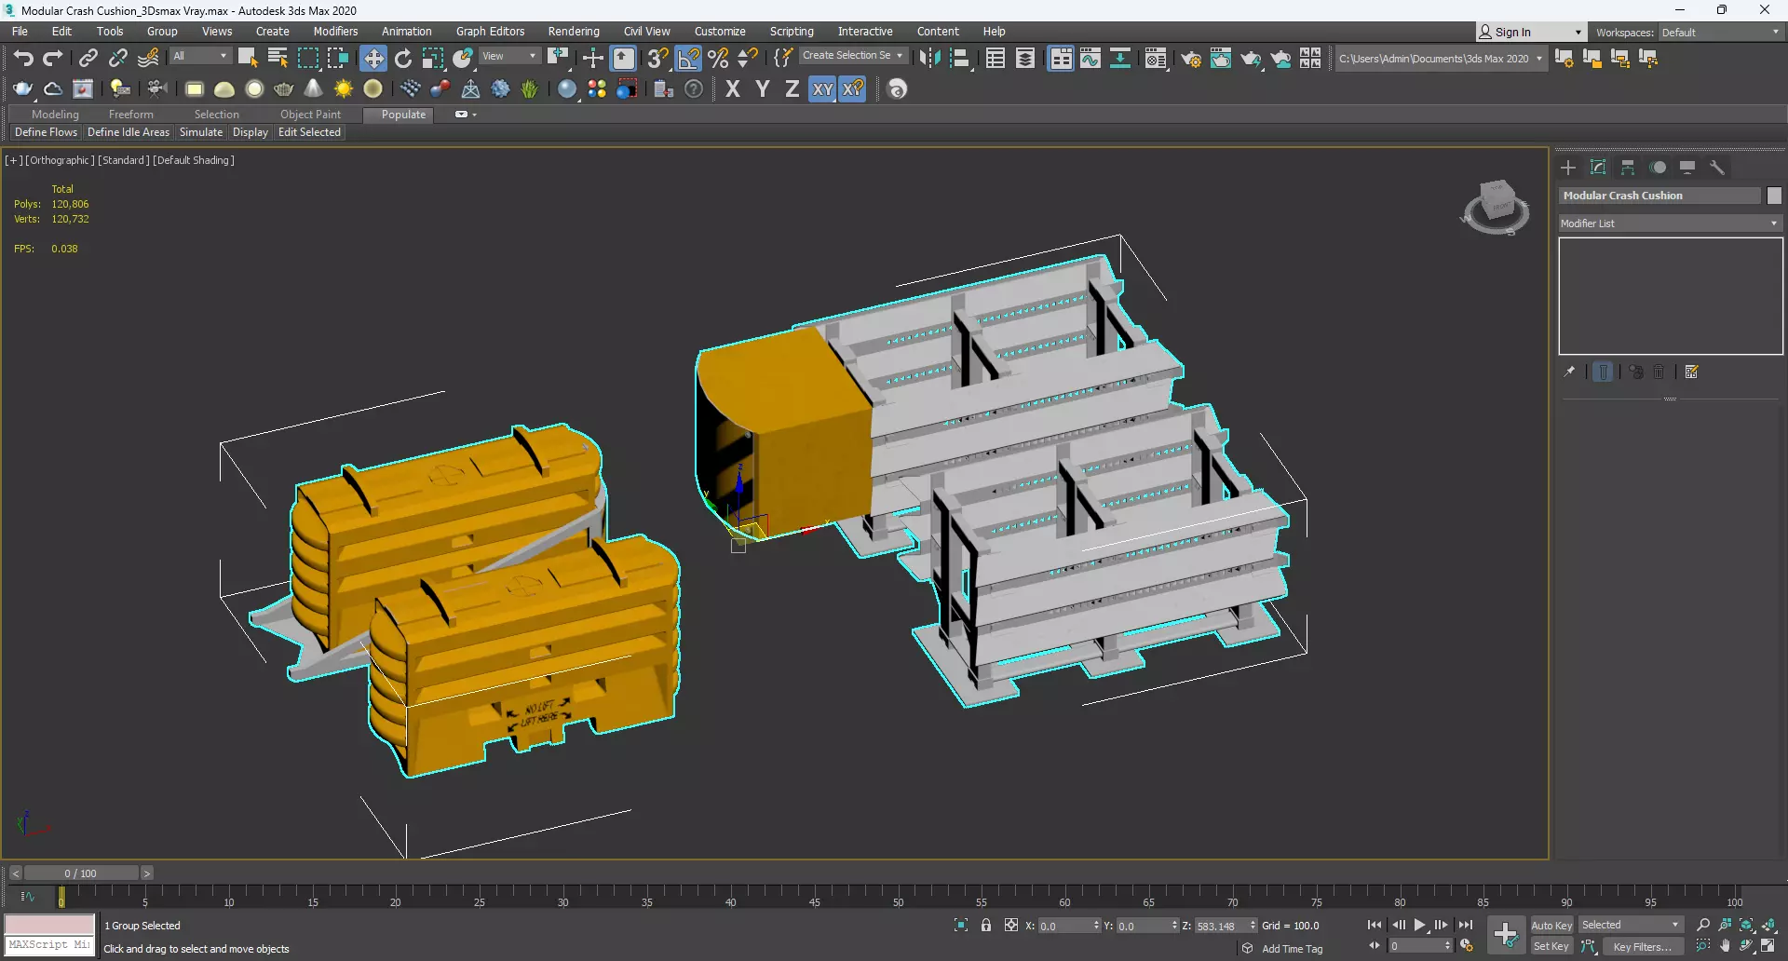Activate the Pan View hand icon
Image resolution: width=1788 pixels, height=961 pixels.
(1725, 946)
